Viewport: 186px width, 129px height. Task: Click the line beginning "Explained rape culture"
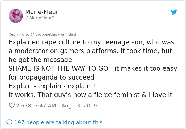point(91,42)
